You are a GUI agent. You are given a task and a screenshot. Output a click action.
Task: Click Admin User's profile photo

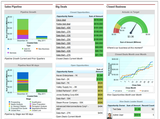coord(109,116)
